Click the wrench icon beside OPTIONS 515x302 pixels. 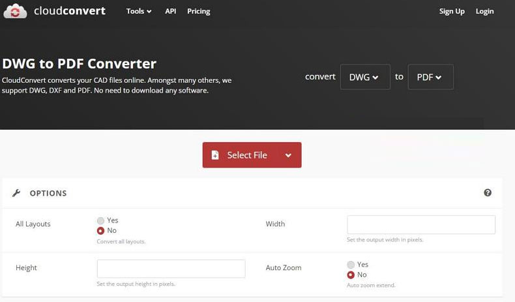click(16, 193)
